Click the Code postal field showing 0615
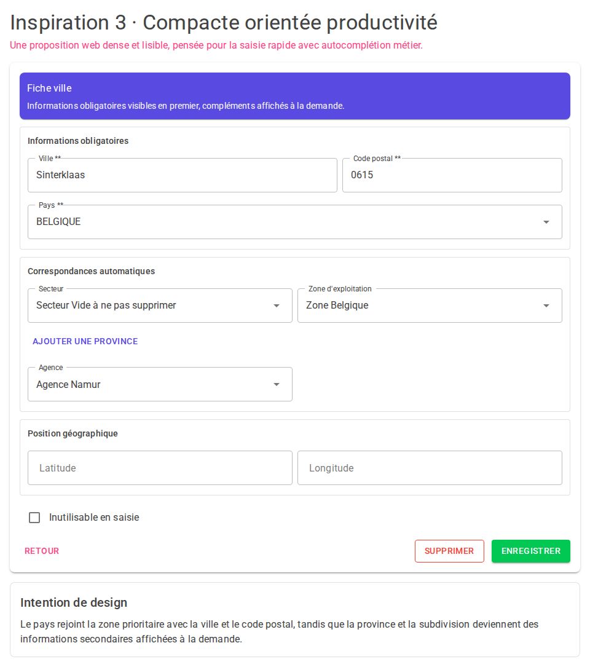Image resolution: width=590 pixels, height=667 pixels. pyautogui.click(x=452, y=175)
